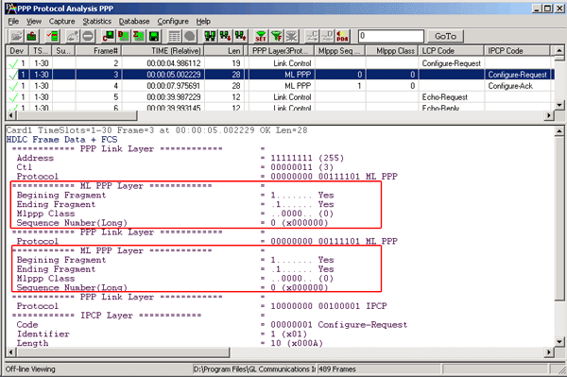Click the 'Identifier' decode line
Viewport: 567px width, 377px height.
coord(162,334)
